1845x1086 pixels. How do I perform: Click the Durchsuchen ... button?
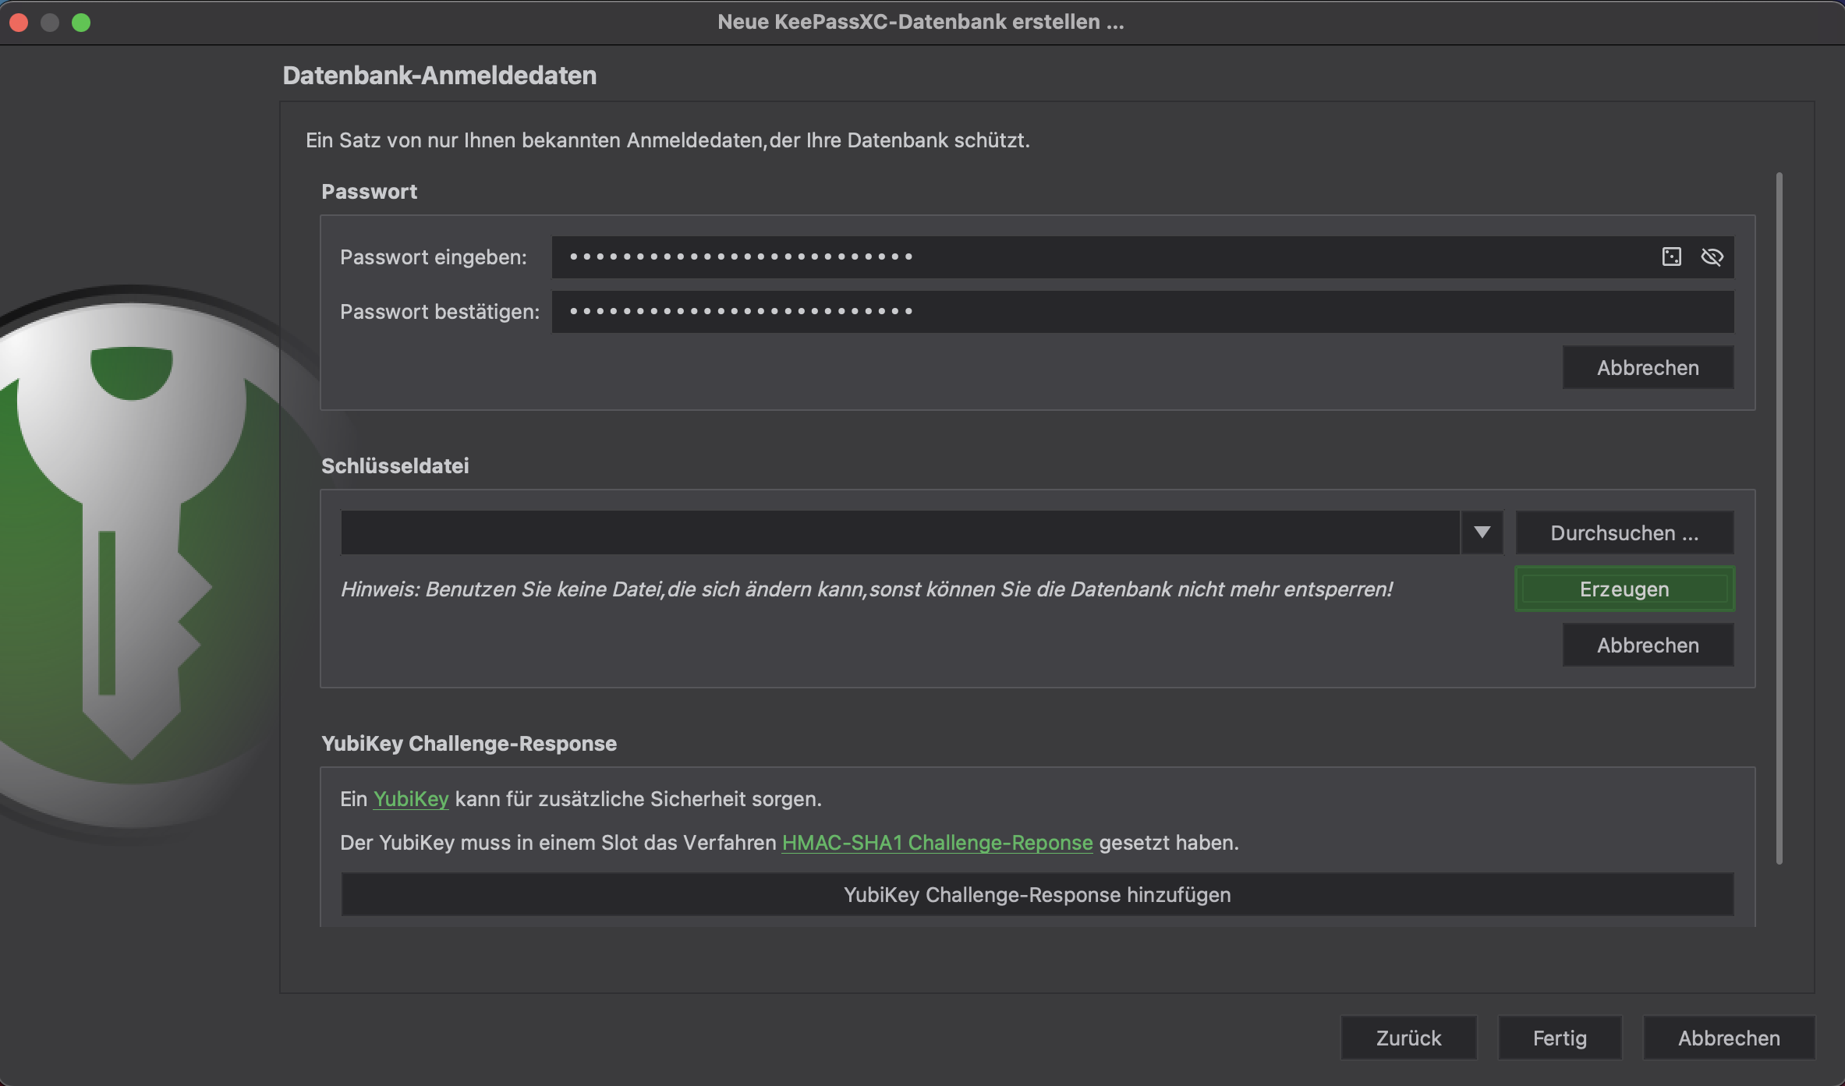coord(1624,532)
